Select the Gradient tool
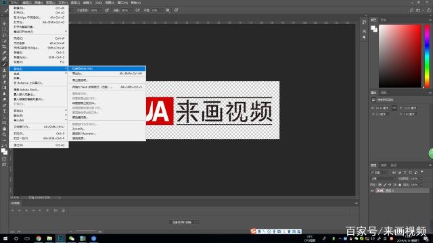 pyautogui.click(x=4, y=88)
